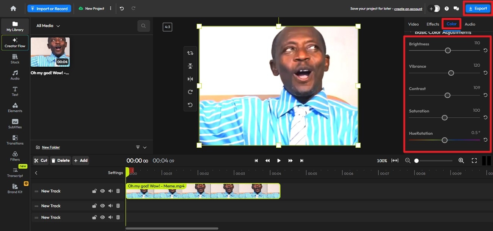Select the Color tab
This screenshot has width=493, height=231.
(x=451, y=24)
